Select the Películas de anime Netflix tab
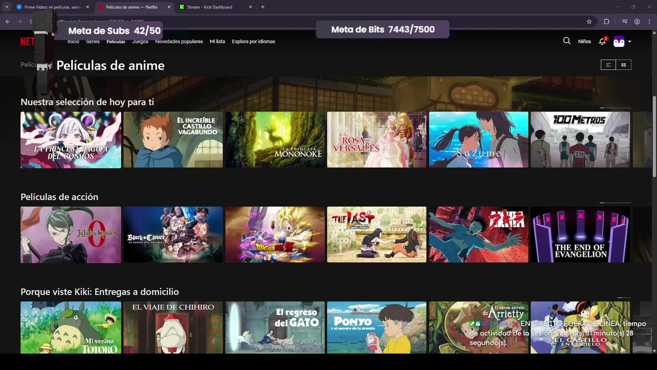This screenshot has height=370, width=657. pyautogui.click(x=134, y=7)
